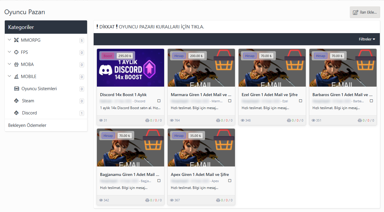Viewport: 384px width, 212px height.
Task: Click balance scale icon on Bagjanamu card
Action: [x=147, y=200]
